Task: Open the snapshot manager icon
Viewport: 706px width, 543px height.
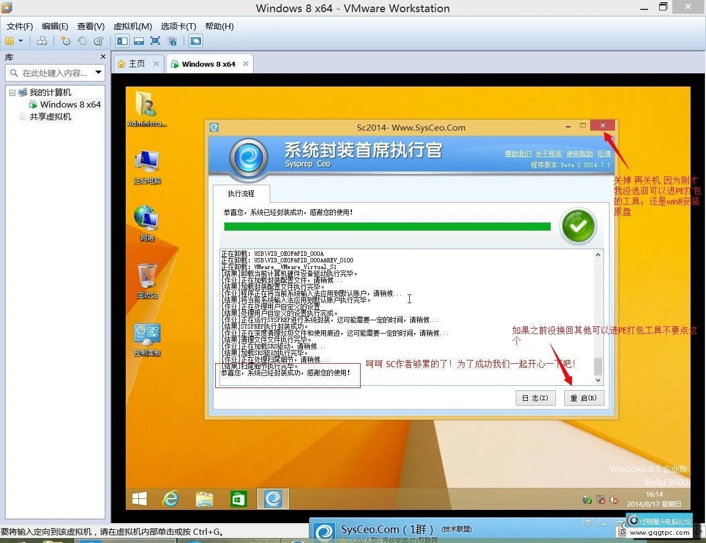Action: [x=99, y=41]
